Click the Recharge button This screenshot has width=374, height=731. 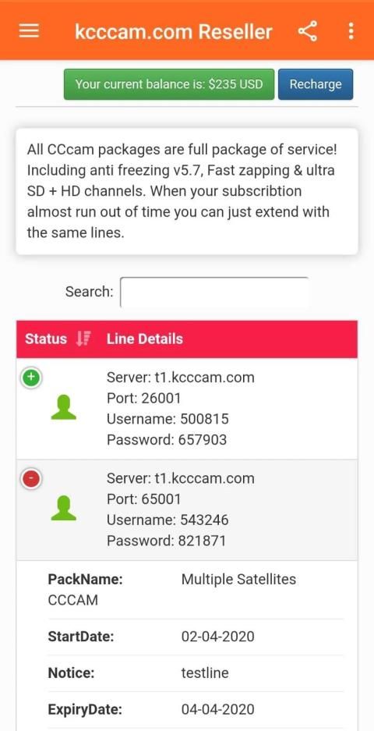coord(316,84)
